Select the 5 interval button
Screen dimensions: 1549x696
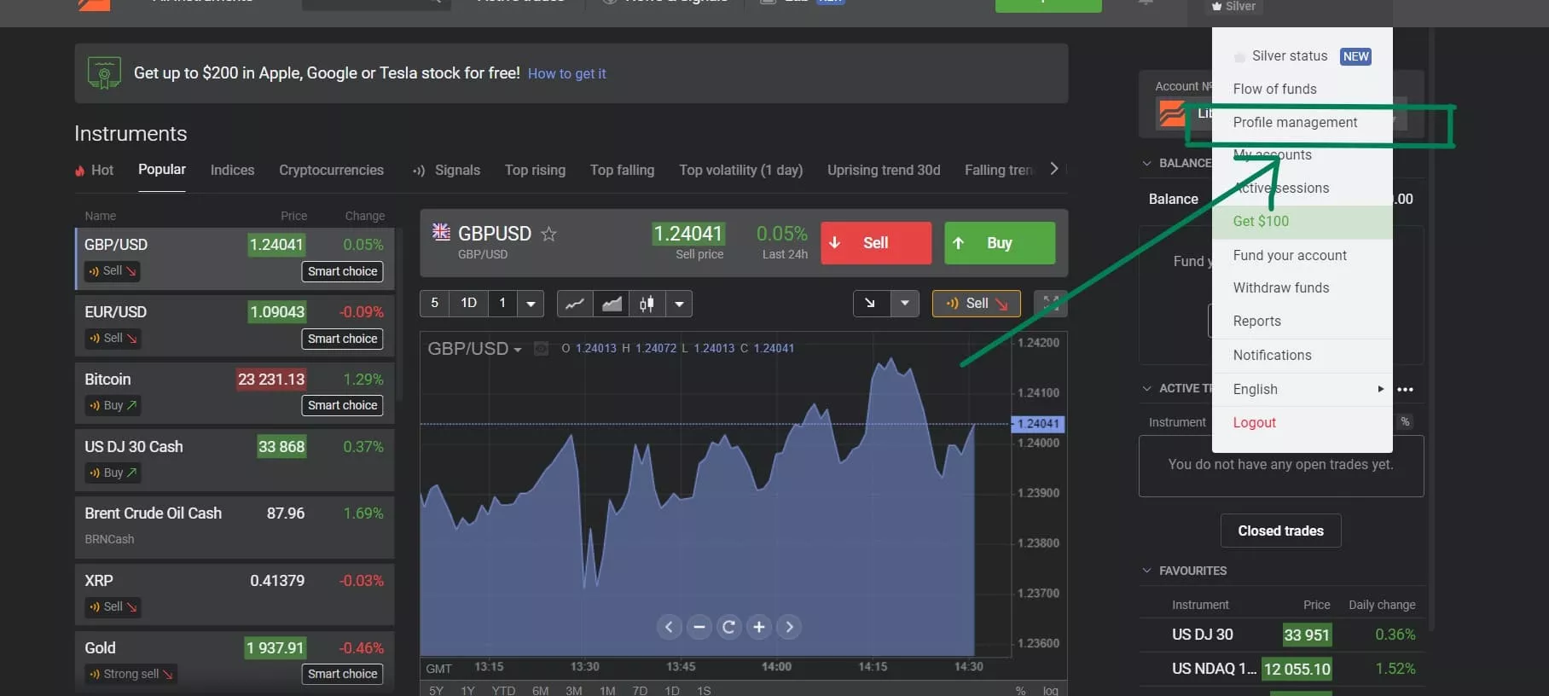click(x=435, y=304)
